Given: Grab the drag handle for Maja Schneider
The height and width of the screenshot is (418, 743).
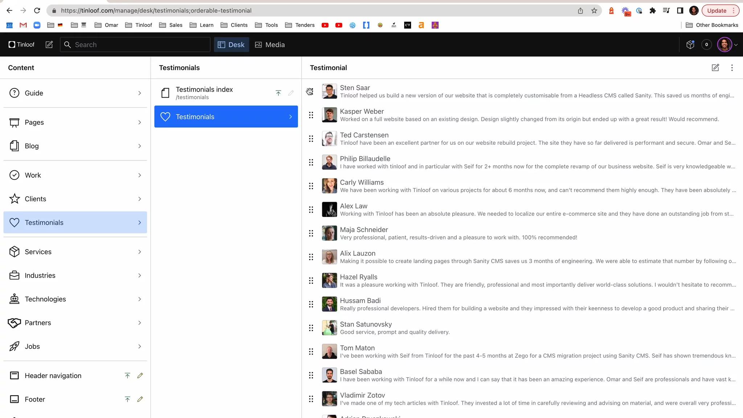Looking at the screenshot, I should tap(311, 233).
